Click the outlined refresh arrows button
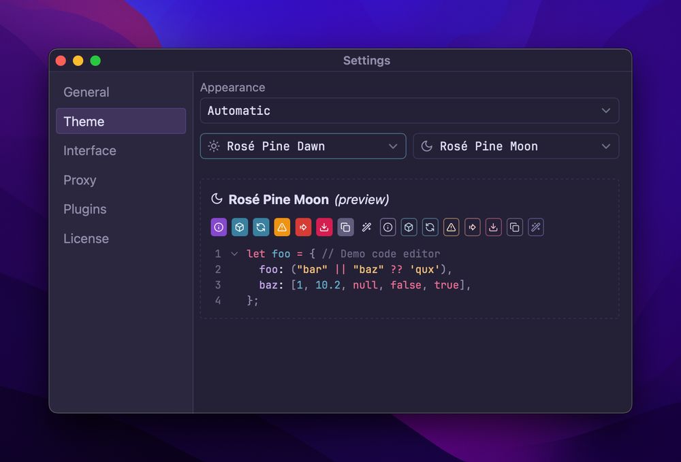This screenshot has height=462, width=681. click(430, 227)
